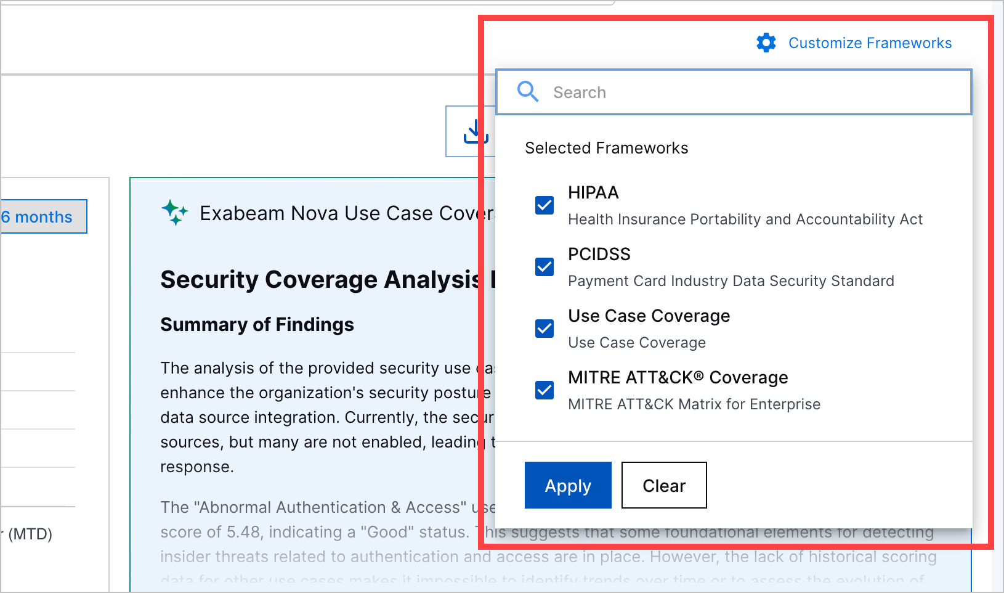Viewport: 1004px width, 593px height.
Task: Click the HIPAA framework name
Action: coord(593,193)
